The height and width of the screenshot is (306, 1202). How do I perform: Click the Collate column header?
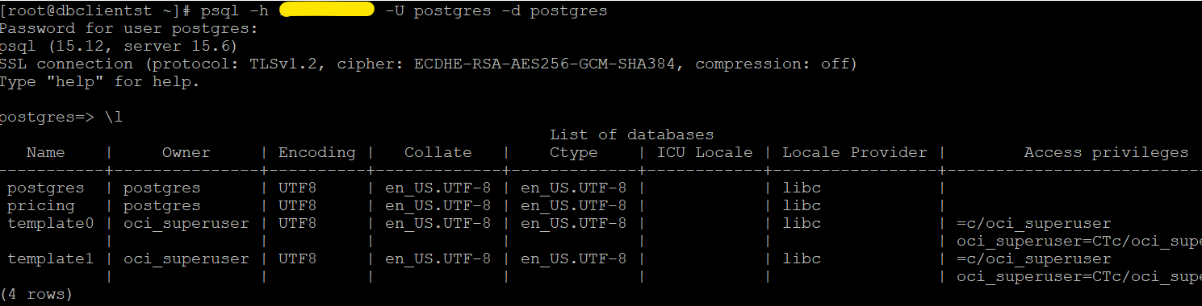pyautogui.click(x=438, y=152)
